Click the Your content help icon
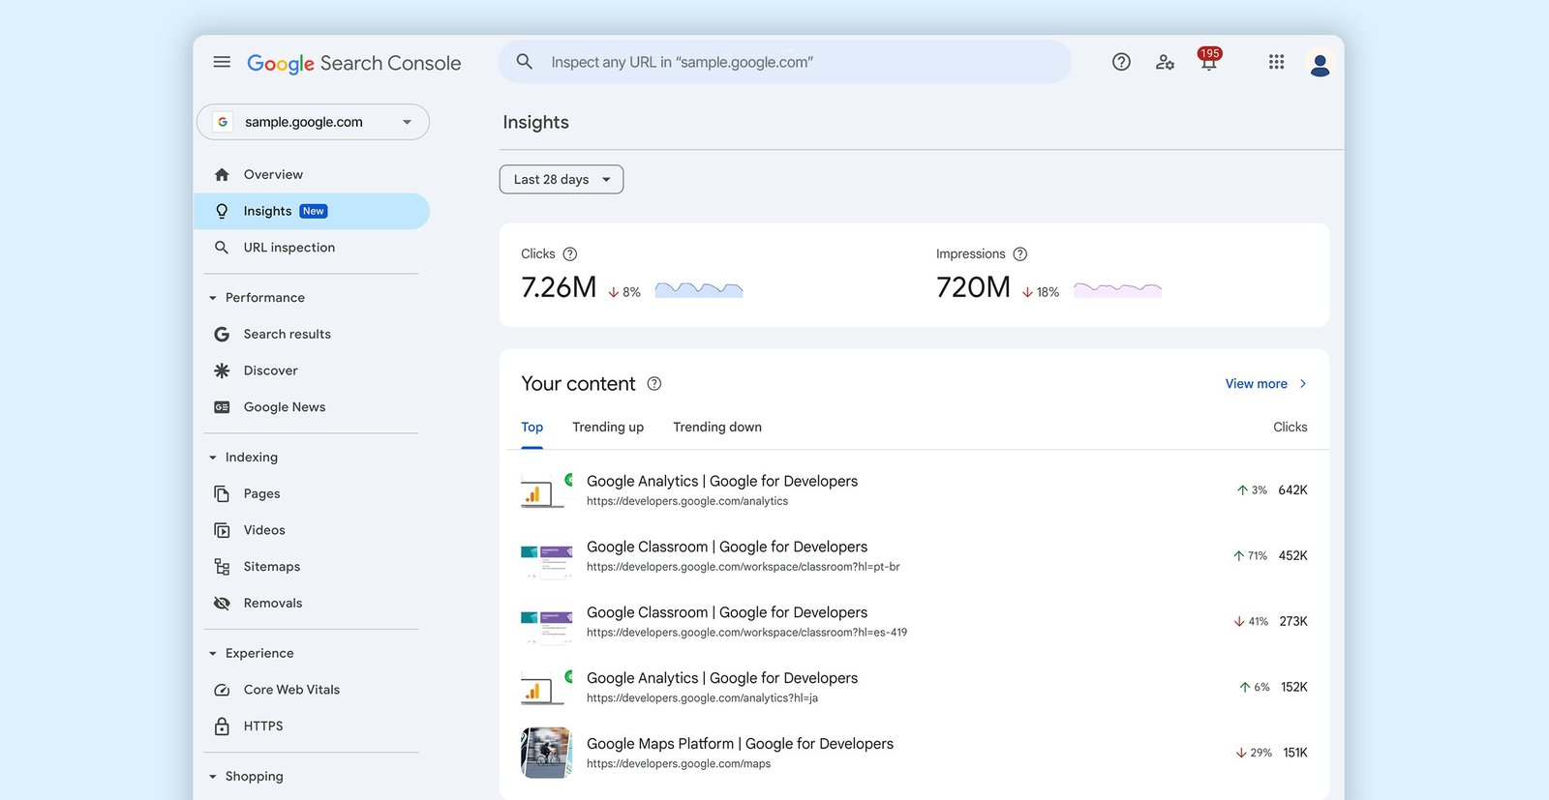Viewport: 1549px width, 800px height. (x=654, y=384)
